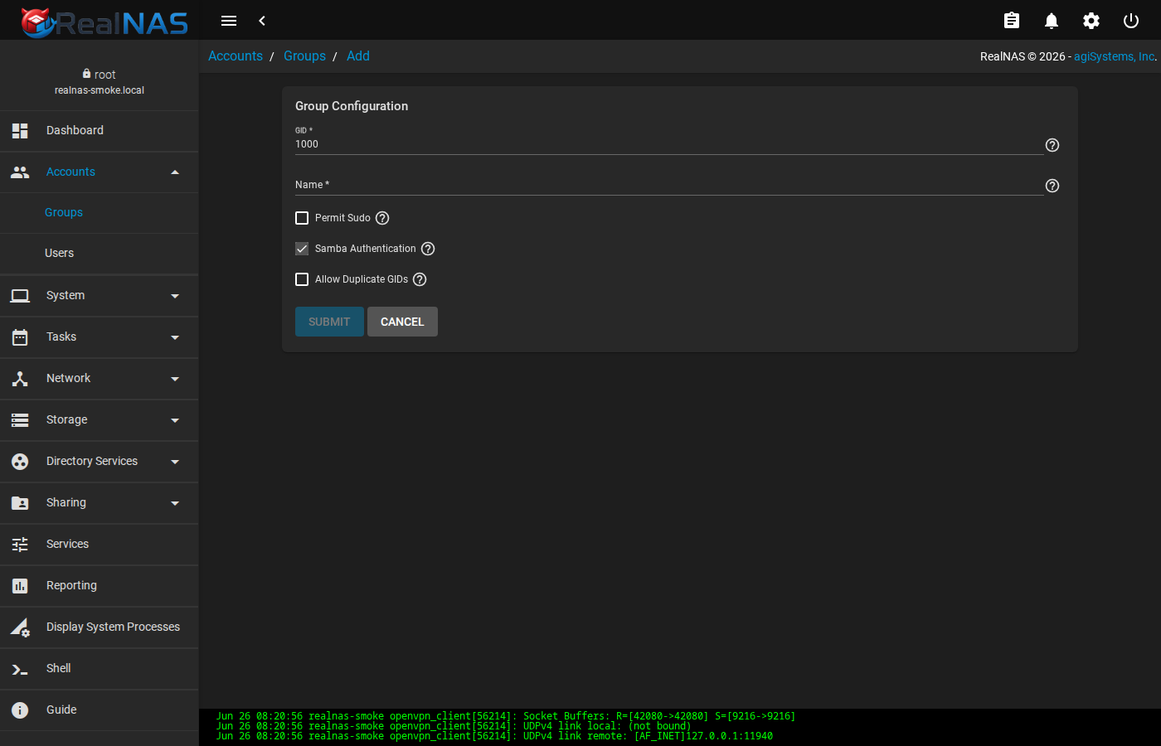
Task: Click the power icon
Action: pyautogui.click(x=1131, y=21)
